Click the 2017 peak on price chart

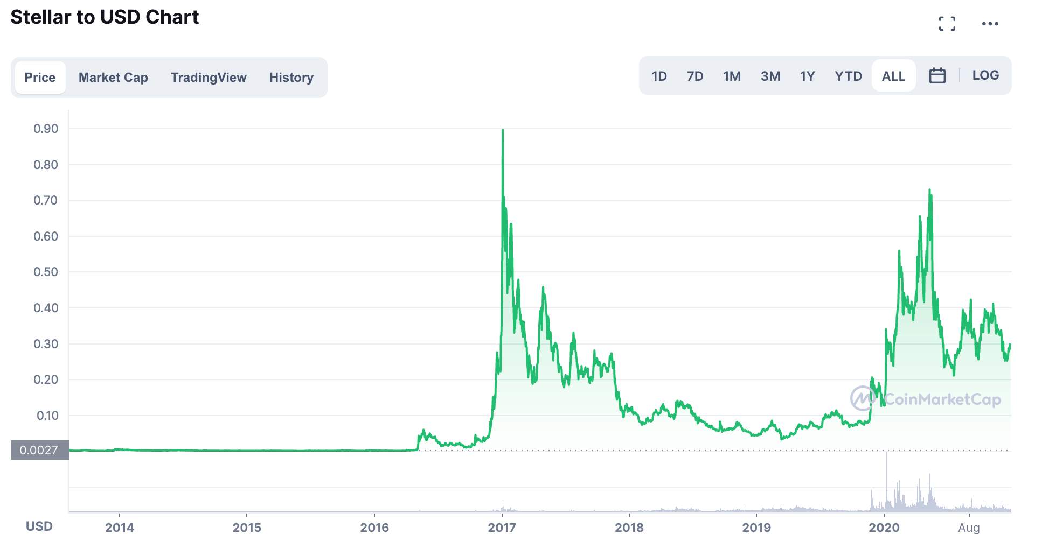(503, 130)
